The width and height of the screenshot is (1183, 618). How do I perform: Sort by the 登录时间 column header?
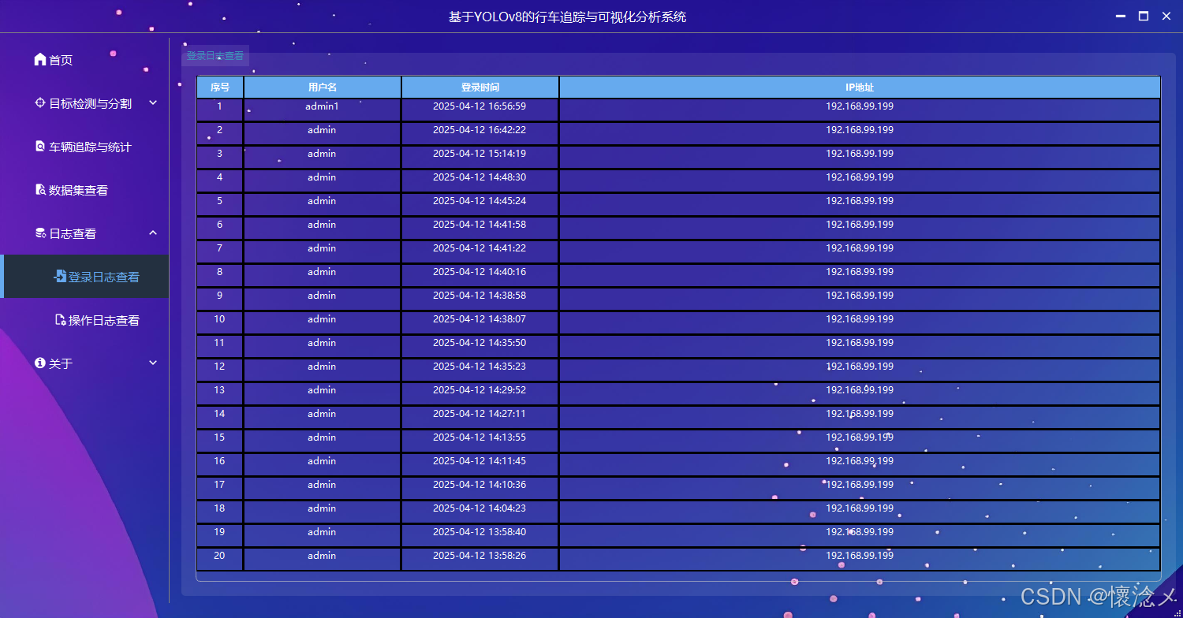[480, 87]
